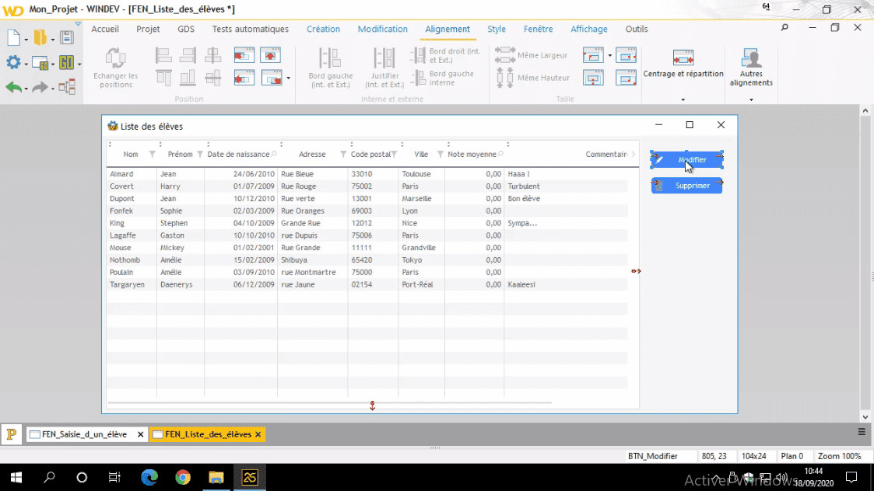The image size is (874, 491).
Task: Switch to the FEN_Saisie_d_un_élève tab
Action: coord(83,434)
